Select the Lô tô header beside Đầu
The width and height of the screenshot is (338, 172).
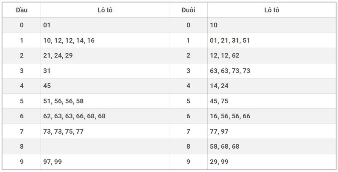pos(105,10)
